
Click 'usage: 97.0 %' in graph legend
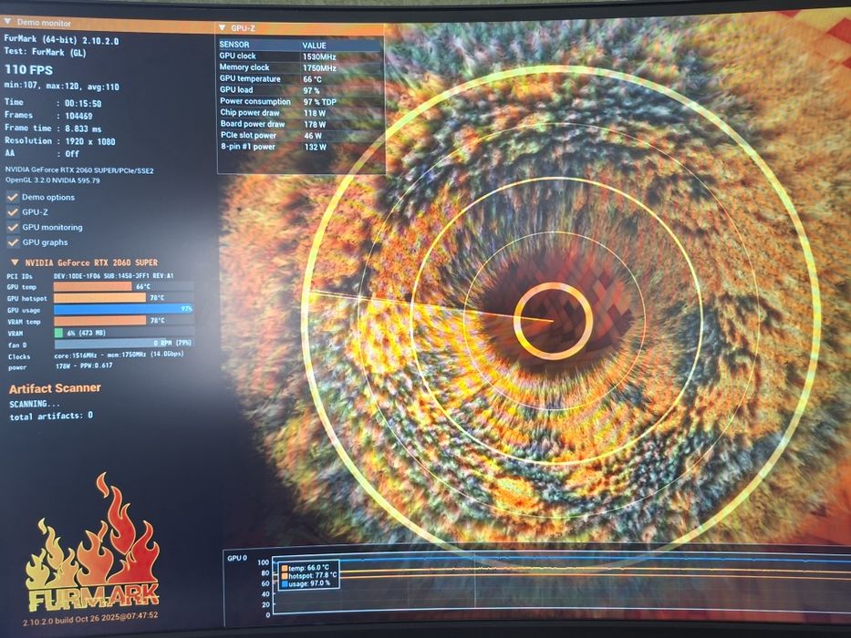point(309,583)
